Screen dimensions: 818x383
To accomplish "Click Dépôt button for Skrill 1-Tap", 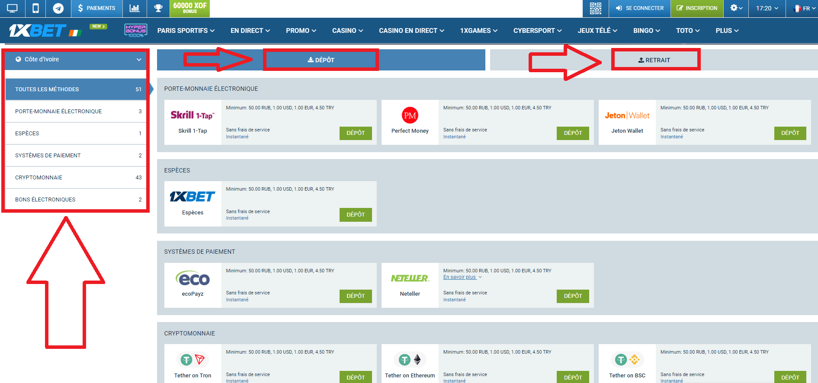I will (356, 133).
